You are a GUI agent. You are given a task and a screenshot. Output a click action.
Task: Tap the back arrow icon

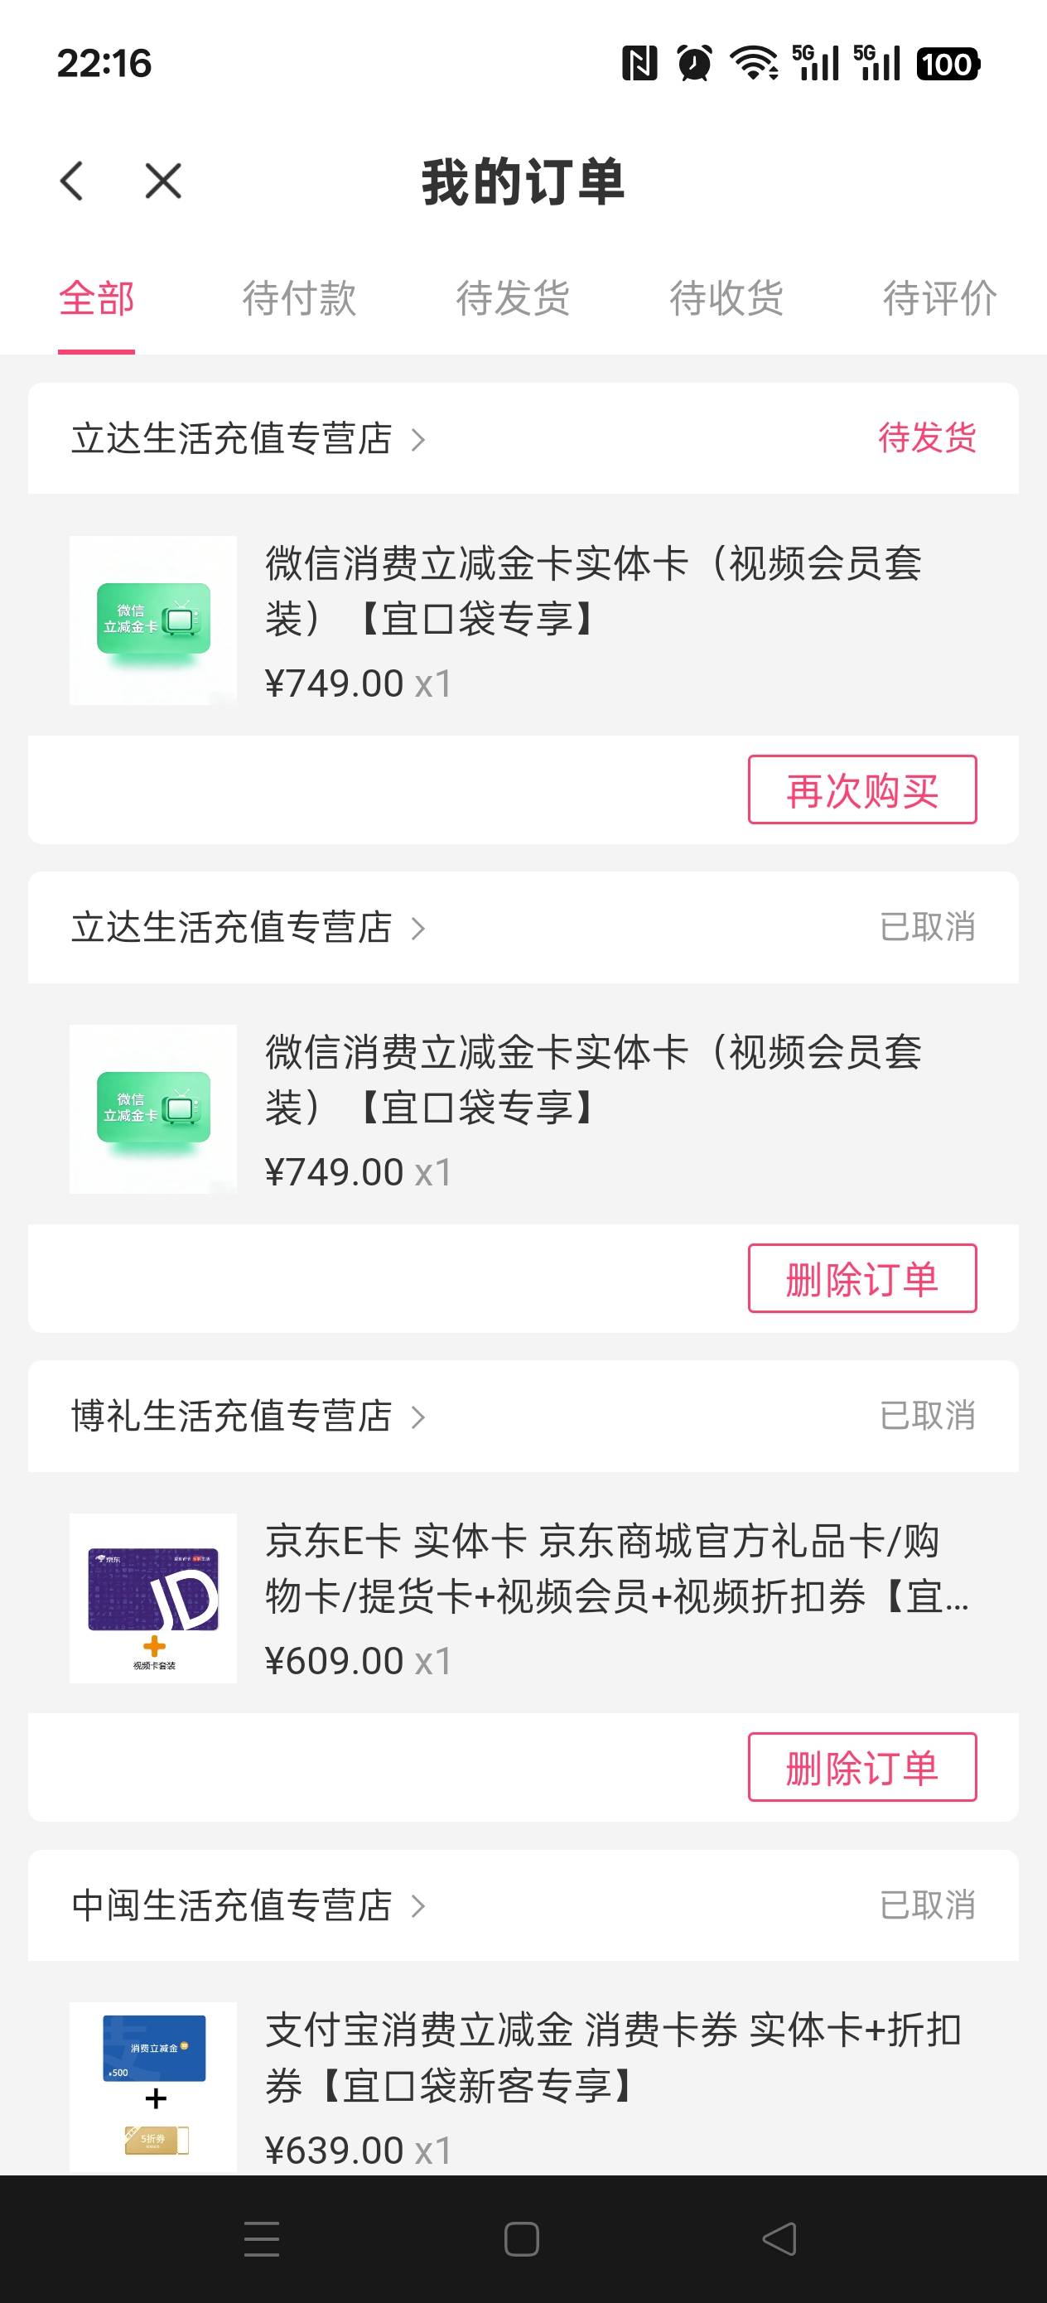coord(72,181)
